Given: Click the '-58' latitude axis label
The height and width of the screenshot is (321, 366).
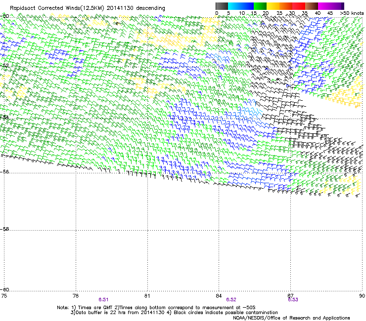Looking at the screenshot, I should click(x=4, y=229).
